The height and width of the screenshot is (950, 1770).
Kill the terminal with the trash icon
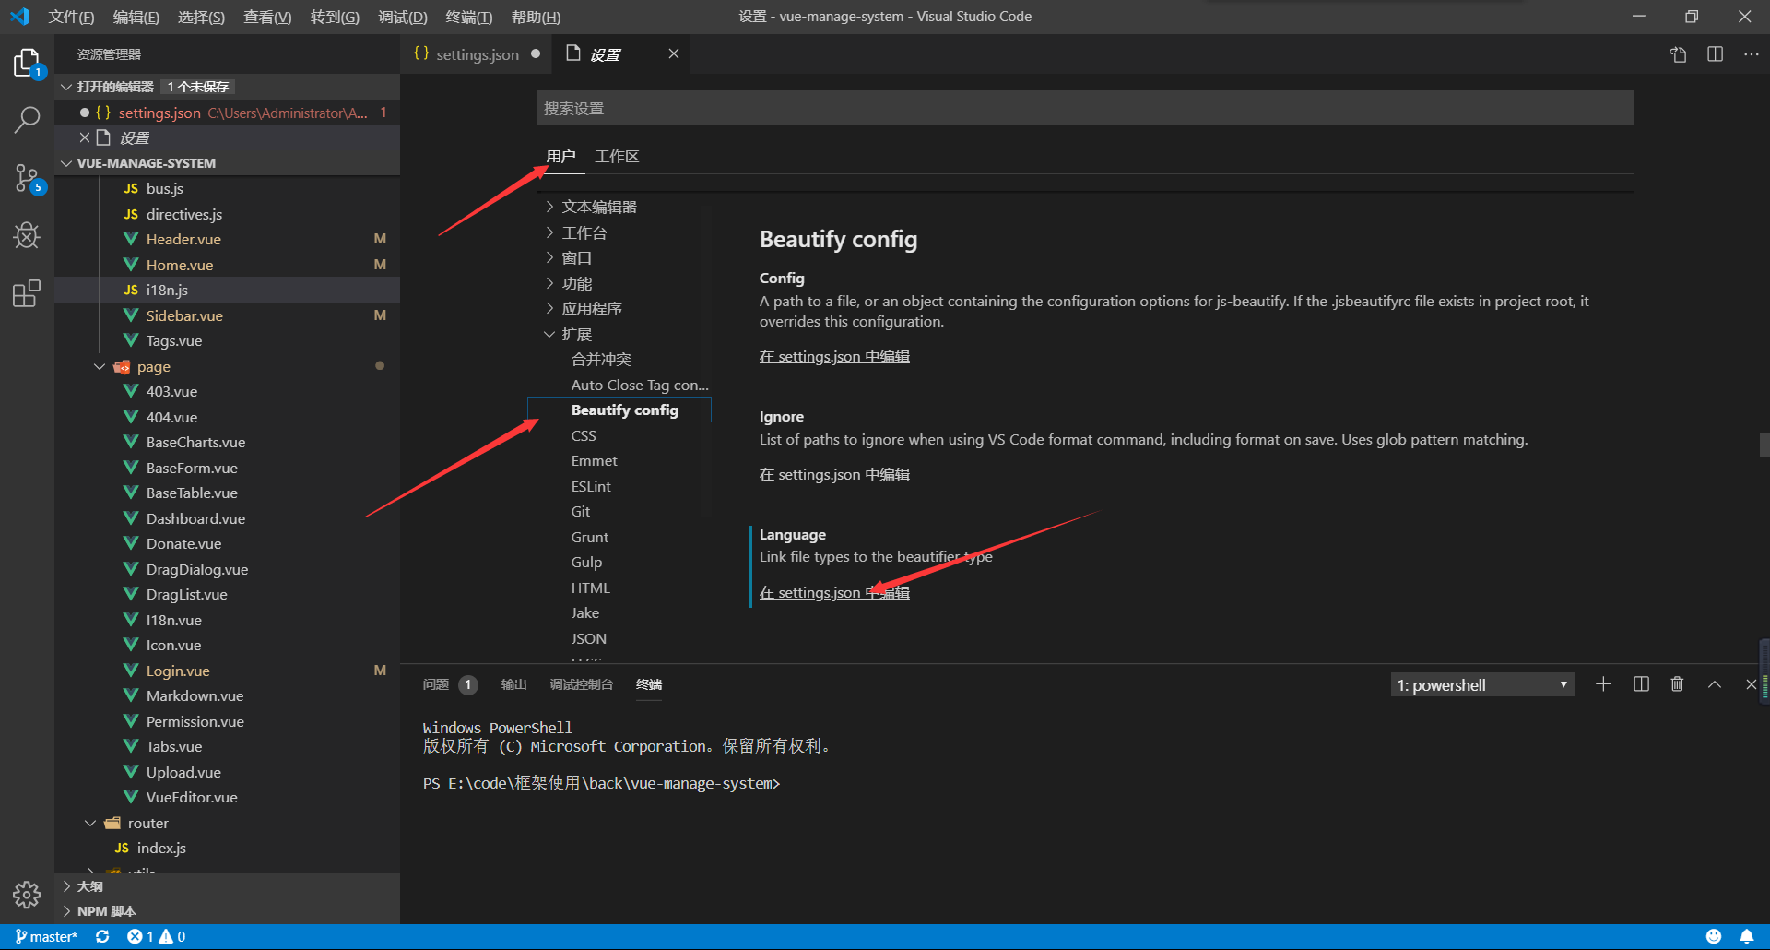(1677, 684)
